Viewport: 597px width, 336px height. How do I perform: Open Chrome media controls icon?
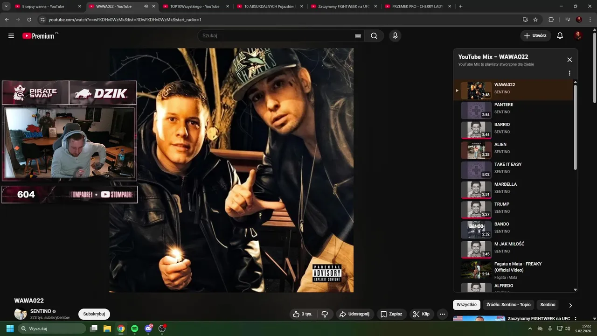[568, 20]
